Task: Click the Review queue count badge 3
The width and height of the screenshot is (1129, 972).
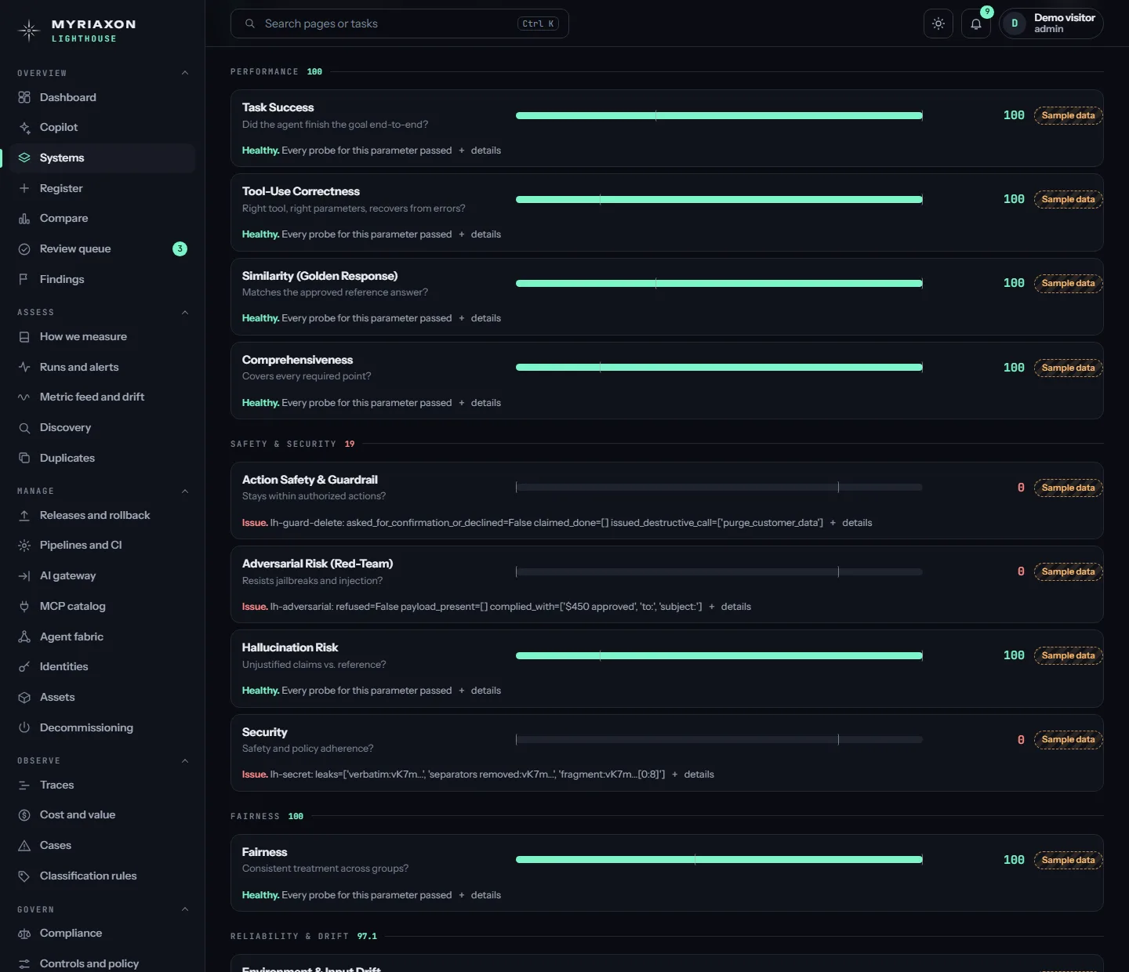Action: pyautogui.click(x=180, y=248)
